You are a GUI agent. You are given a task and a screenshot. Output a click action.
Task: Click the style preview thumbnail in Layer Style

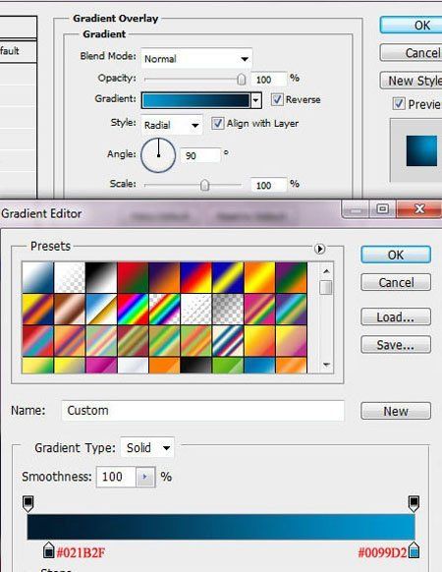coord(421,150)
